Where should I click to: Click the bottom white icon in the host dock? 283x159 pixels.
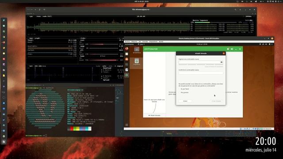point(4,142)
